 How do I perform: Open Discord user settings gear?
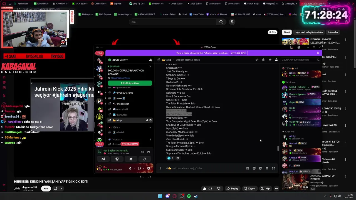coord(149,168)
